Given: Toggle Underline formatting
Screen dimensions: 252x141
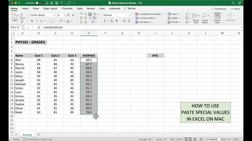Looking at the screenshot, I should click(x=41, y=21).
